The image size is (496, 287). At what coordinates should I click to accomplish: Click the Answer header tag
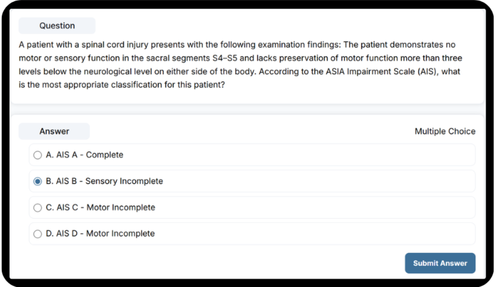point(54,131)
